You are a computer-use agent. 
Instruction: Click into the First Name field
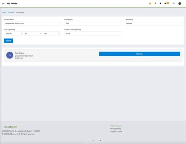[x=93, y=24]
